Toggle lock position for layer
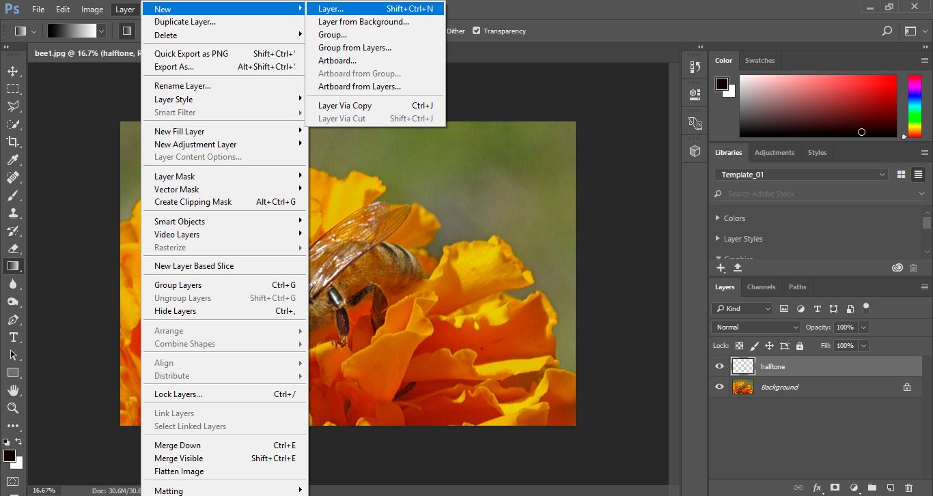Screen dimensions: 933x496 [x=770, y=346]
